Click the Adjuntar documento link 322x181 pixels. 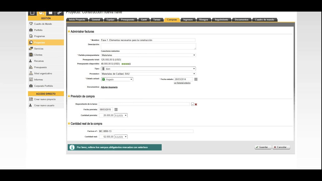(109, 87)
